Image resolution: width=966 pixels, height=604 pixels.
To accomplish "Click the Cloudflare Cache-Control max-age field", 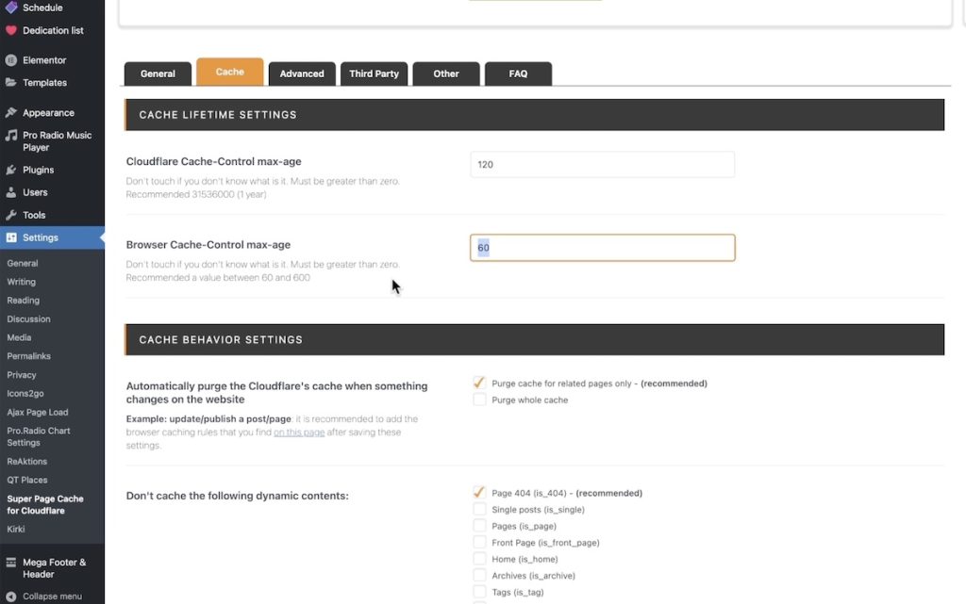I will (x=602, y=164).
